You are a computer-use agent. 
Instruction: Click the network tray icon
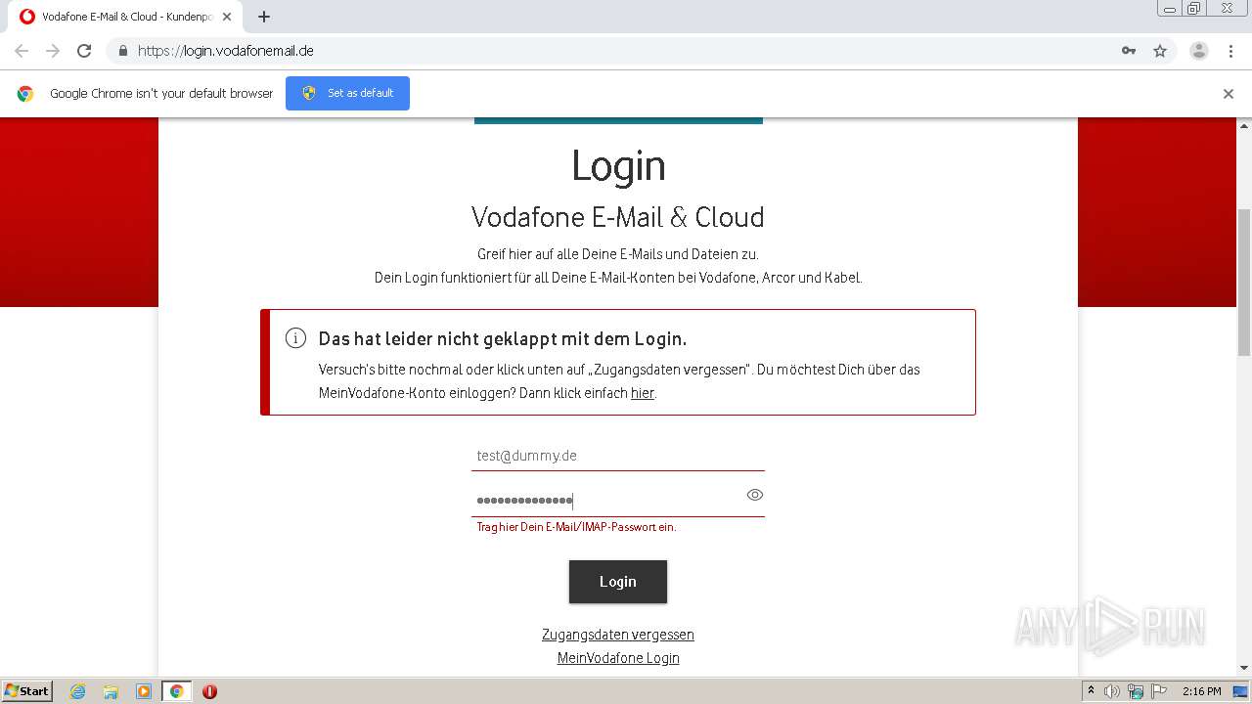coord(1136,691)
